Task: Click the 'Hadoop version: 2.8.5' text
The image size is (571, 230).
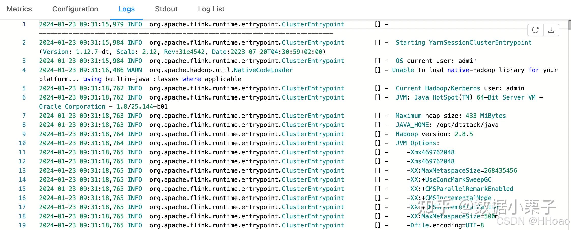Action: click(434, 134)
